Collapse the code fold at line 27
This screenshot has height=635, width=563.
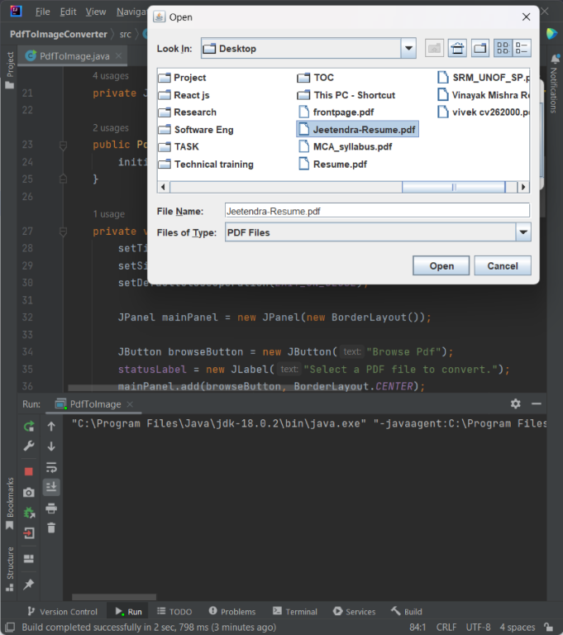coord(63,232)
